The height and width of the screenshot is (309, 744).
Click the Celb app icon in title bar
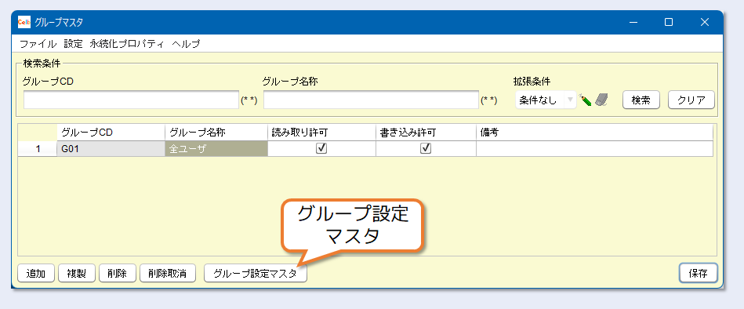[24, 22]
